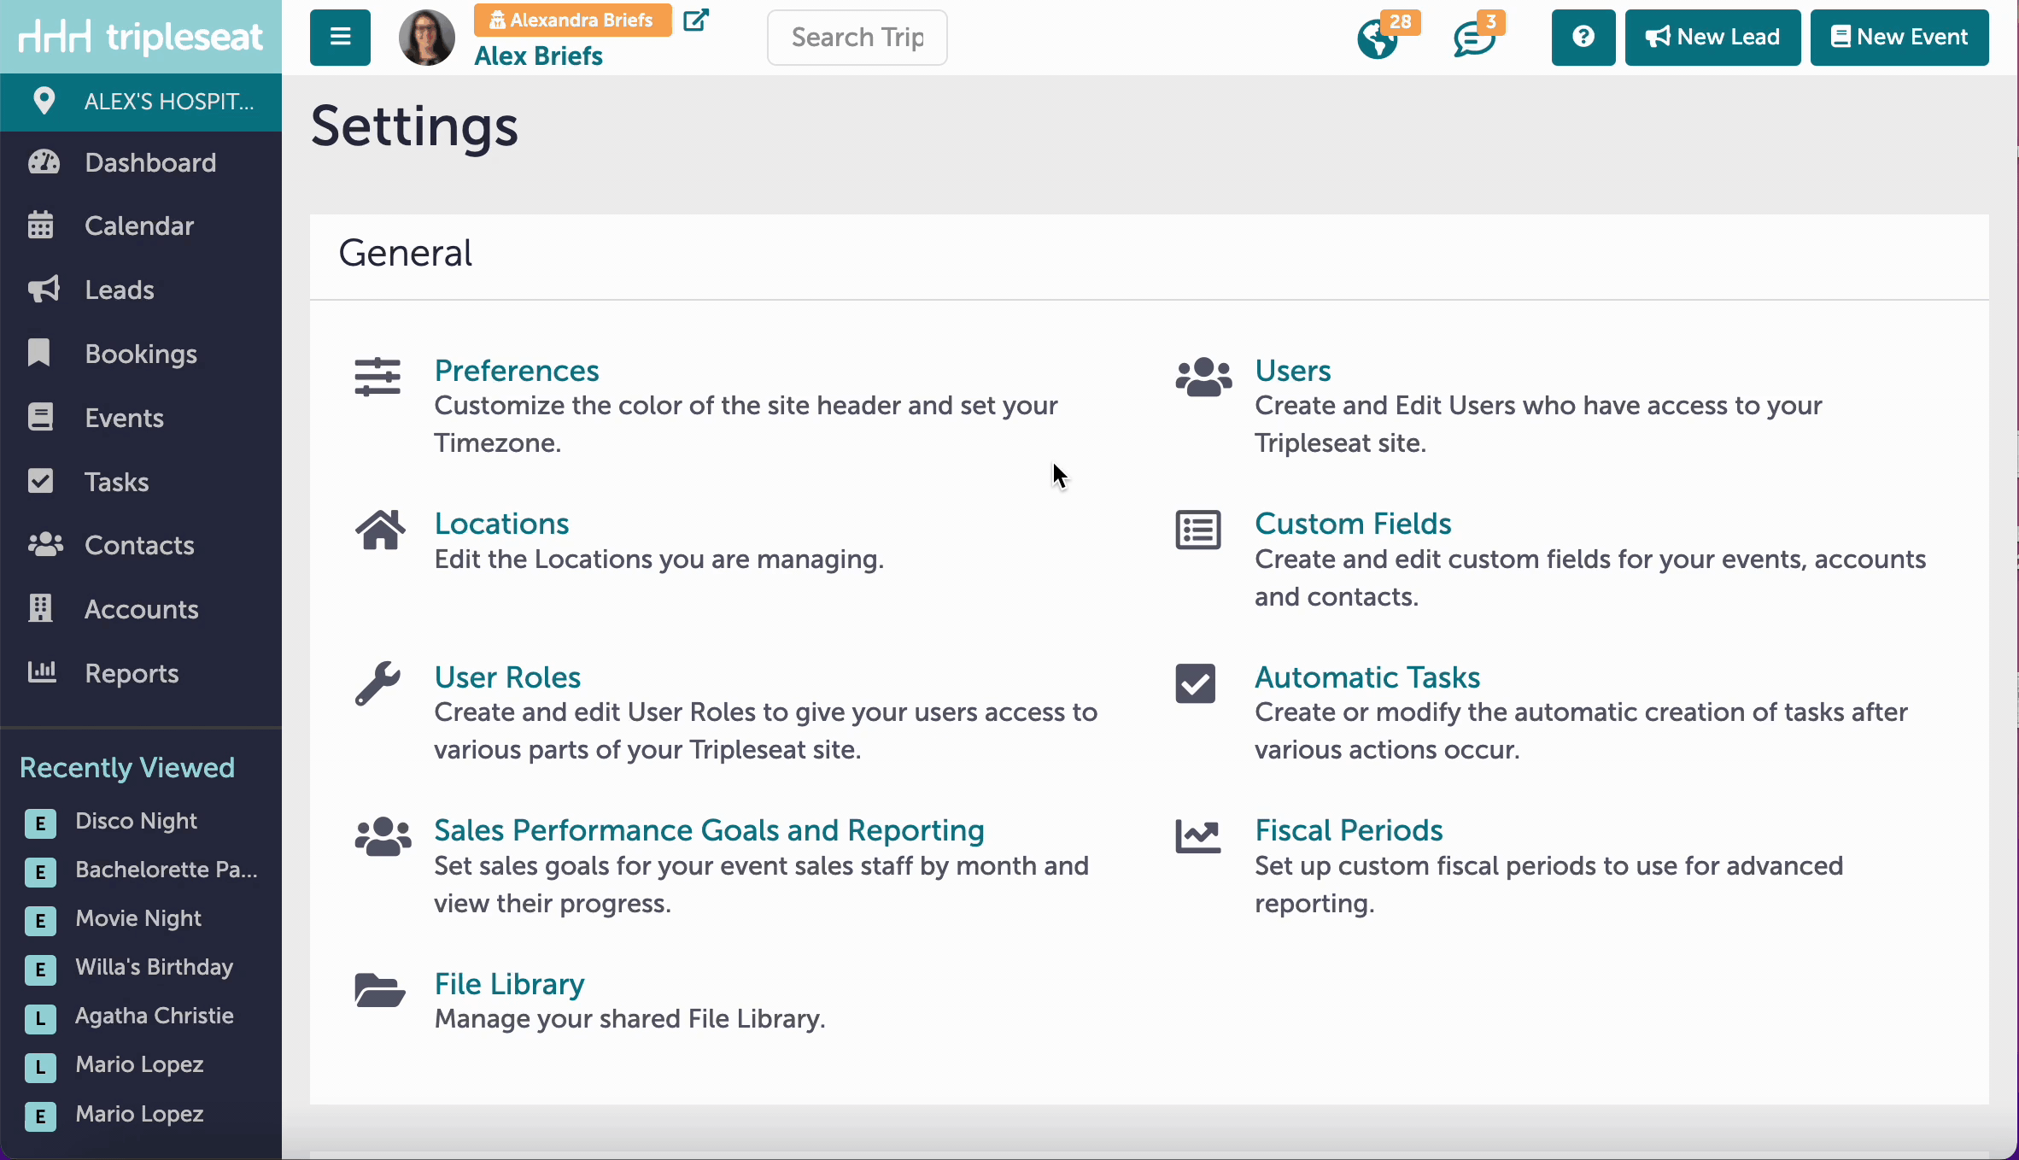The image size is (2019, 1160).
Task: Click the Tripleseat logo
Action: [141, 37]
